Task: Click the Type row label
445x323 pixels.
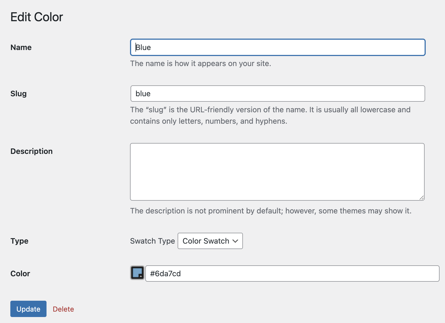Action: 19,241
